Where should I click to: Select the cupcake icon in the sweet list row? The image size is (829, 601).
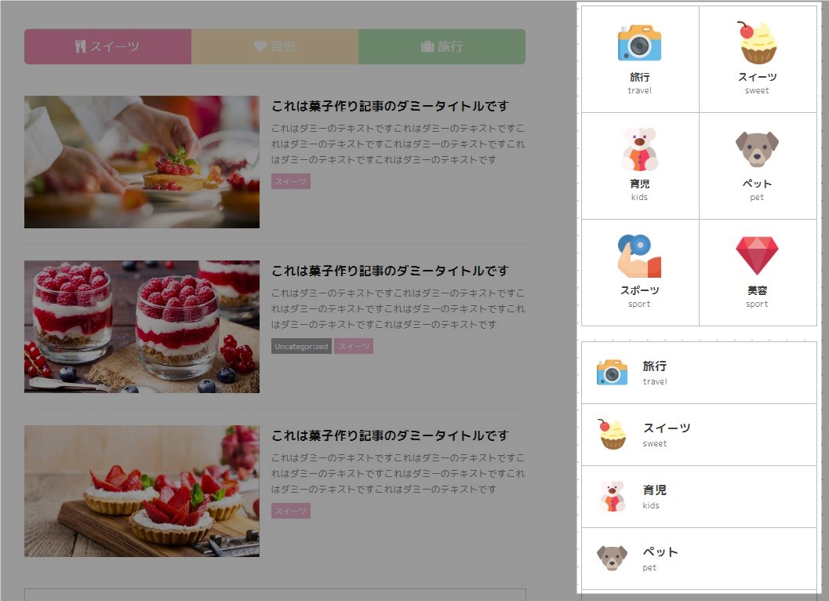[x=613, y=435]
